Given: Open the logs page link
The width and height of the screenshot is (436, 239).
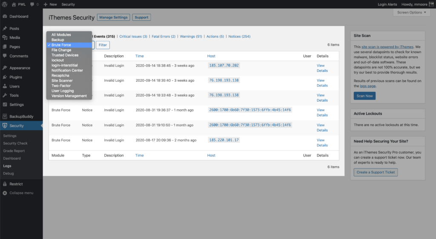Looking at the screenshot, I should click(x=367, y=86).
